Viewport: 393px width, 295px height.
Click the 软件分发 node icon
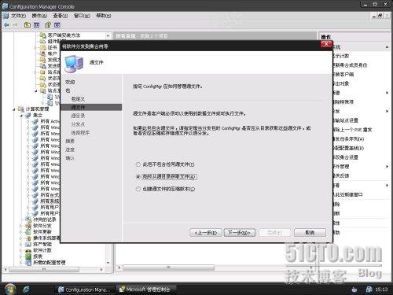(x=28, y=226)
